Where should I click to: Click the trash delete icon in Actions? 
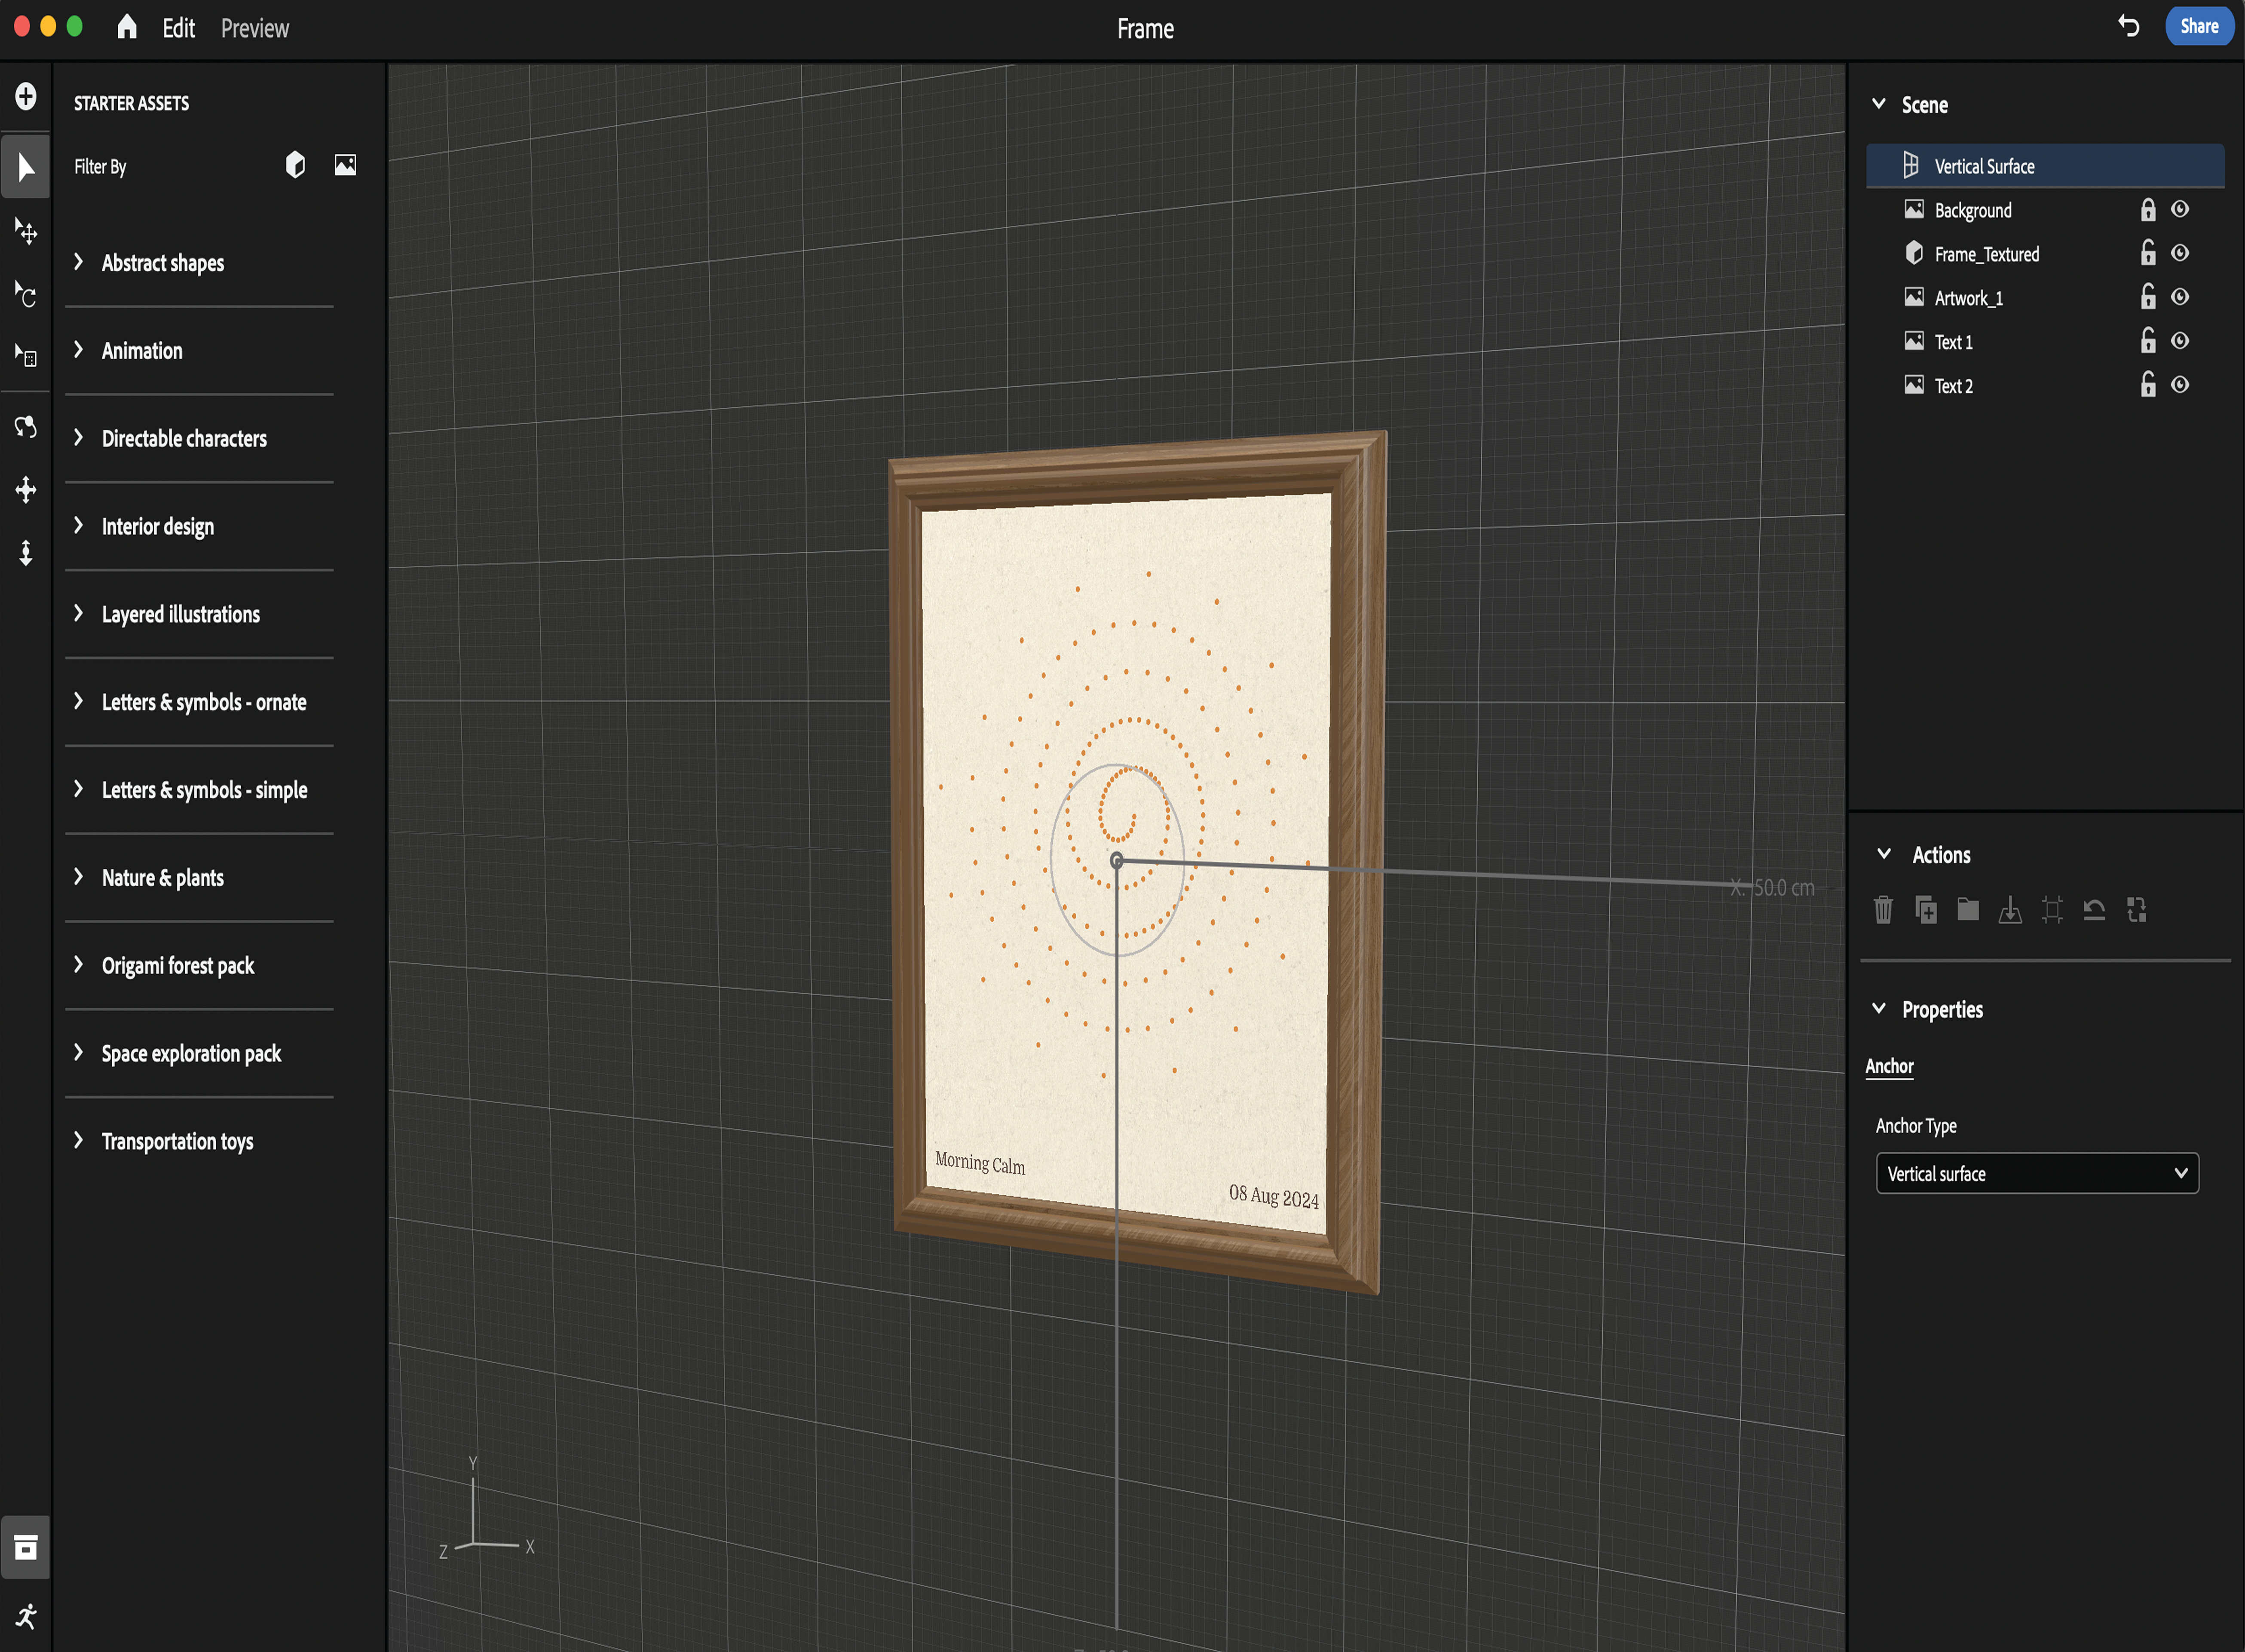click(1883, 909)
